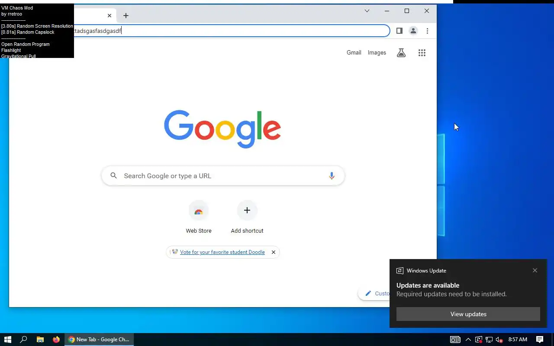Click the search magnifier icon in search box
The width and height of the screenshot is (554, 346).
(114, 176)
